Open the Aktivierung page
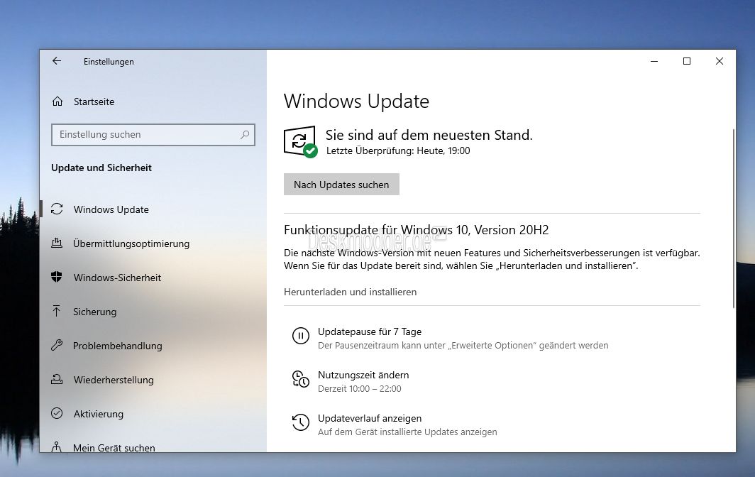Viewport: 755px width, 477px height. pyautogui.click(x=99, y=414)
